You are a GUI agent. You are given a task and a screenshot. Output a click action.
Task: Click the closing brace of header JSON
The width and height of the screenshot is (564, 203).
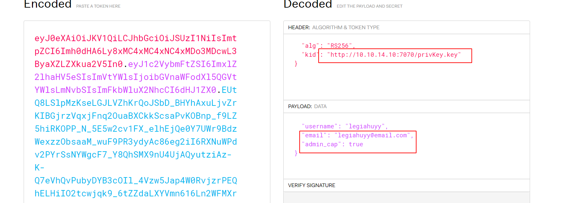[296, 64]
